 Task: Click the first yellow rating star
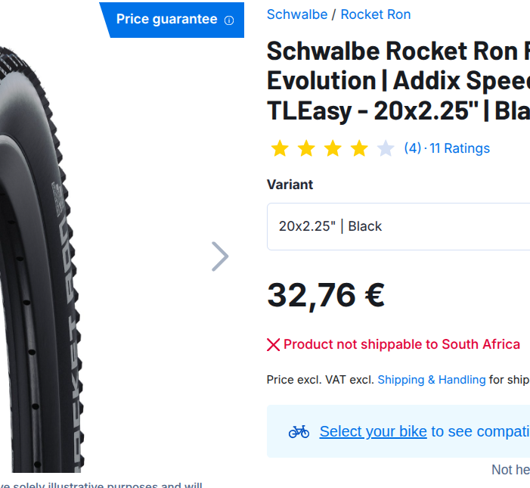tap(280, 148)
